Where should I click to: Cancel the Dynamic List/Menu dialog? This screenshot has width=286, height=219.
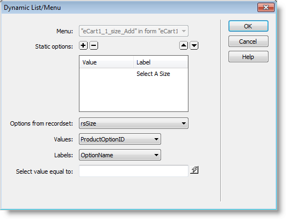point(248,42)
